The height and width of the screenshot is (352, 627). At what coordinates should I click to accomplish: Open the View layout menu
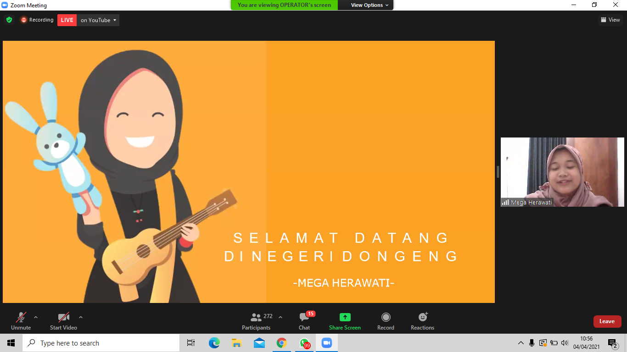pos(610,20)
